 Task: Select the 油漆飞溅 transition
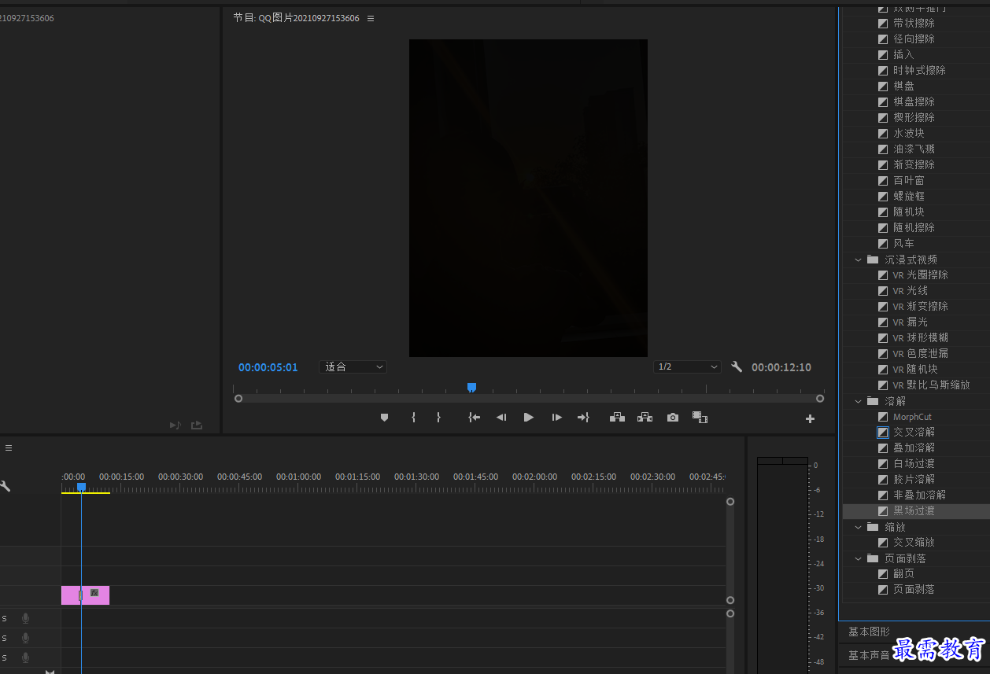point(914,149)
